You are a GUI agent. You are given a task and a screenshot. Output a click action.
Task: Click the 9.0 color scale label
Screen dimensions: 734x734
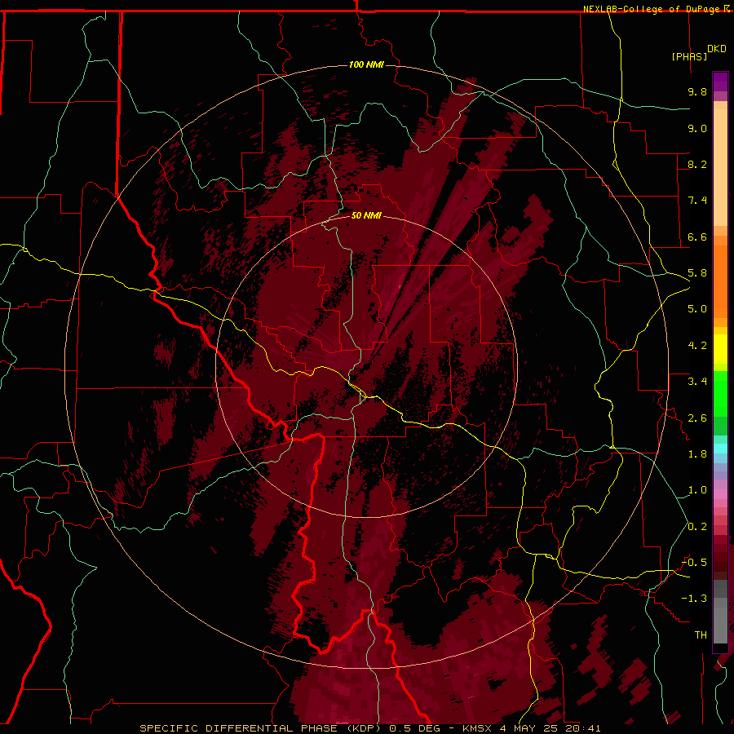[697, 128]
